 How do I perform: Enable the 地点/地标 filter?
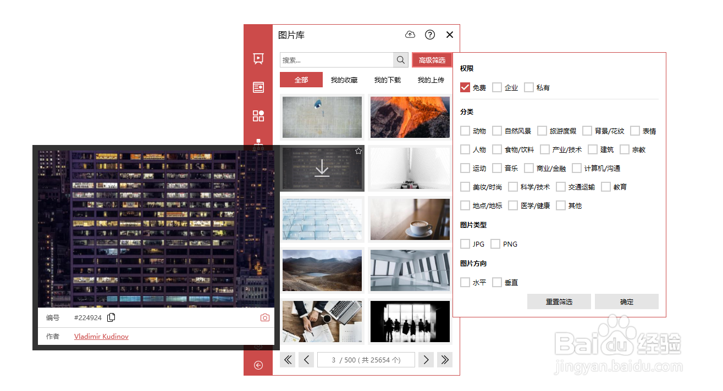coord(465,205)
